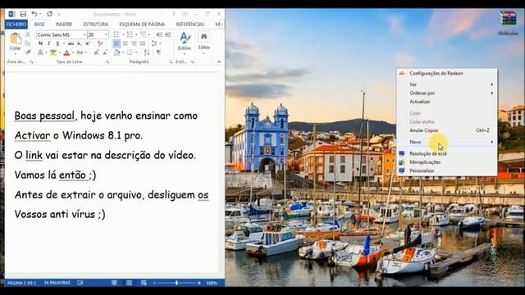Switch to the ESQUEMA DE PÁGINA tab
Viewport: 525px width, 295px height.
142,24
